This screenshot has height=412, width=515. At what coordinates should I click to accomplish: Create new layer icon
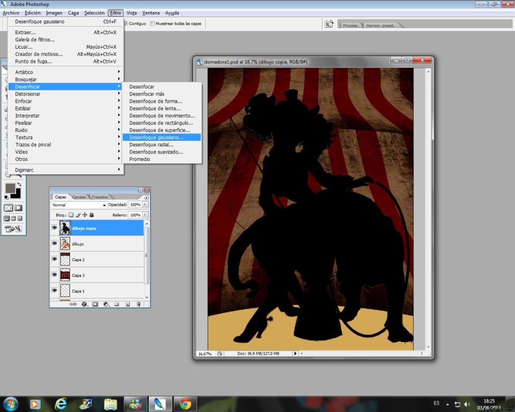127,304
